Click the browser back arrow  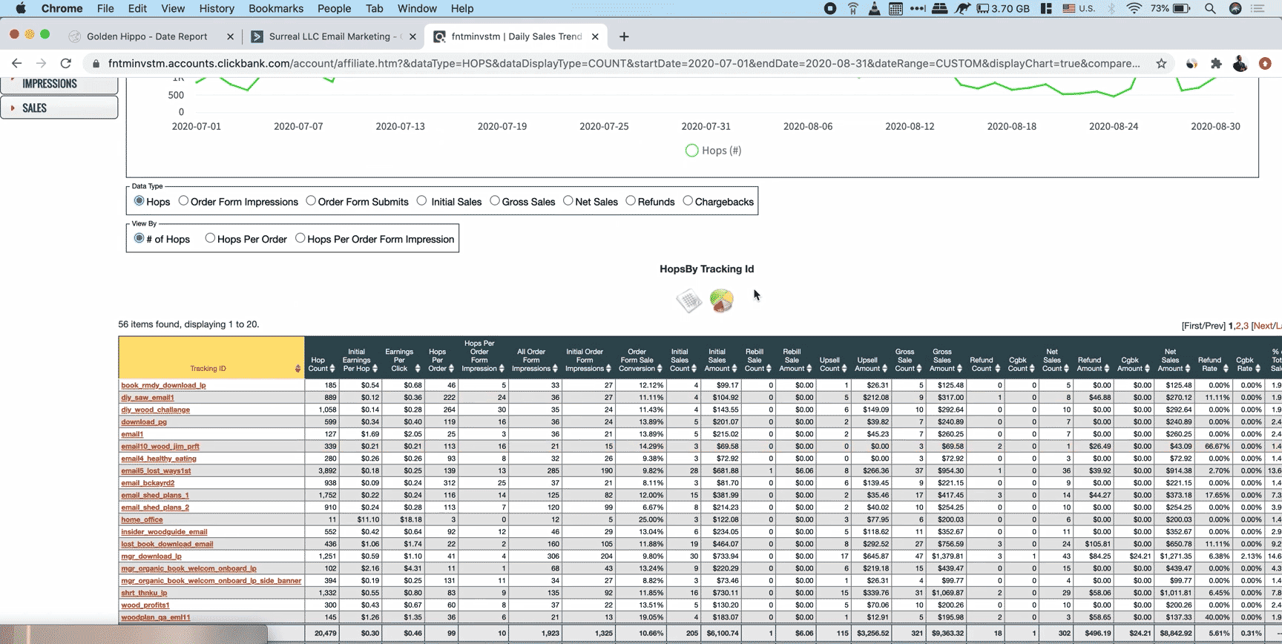(17, 64)
